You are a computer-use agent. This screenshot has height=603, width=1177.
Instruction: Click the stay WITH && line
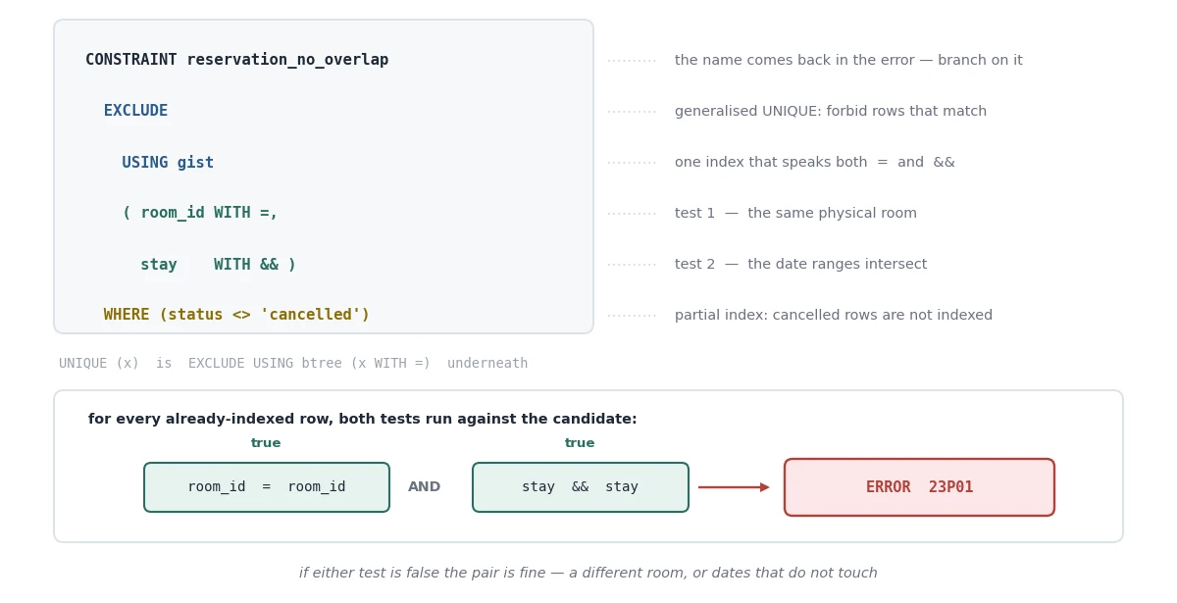point(218,265)
